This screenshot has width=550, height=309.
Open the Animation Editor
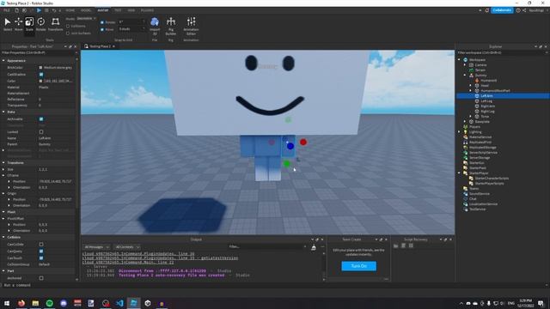pos(191,26)
